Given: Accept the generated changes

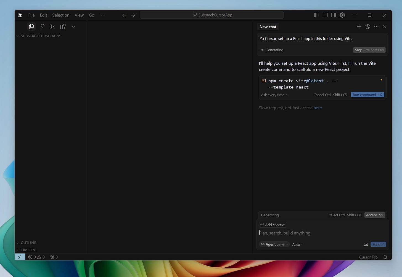Looking at the screenshot, I should [x=374, y=215].
